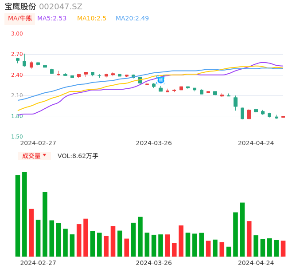Toggle the MA5:2.53 purple line legend
Viewport: 304px width, 269px height.
[x=52, y=19]
